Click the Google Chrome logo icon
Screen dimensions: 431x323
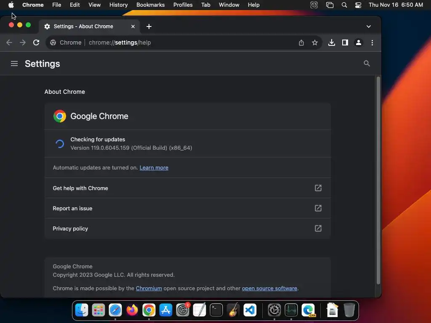click(60, 116)
